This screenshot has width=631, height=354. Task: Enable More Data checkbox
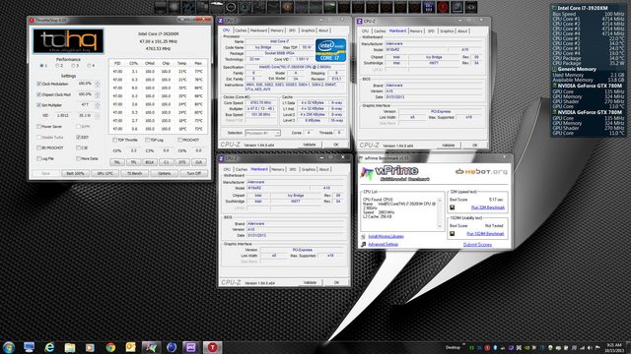tap(79, 158)
